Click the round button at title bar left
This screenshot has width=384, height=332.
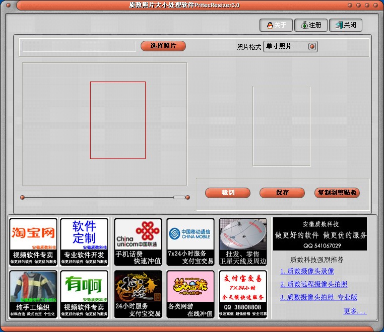[x=8, y=5]
